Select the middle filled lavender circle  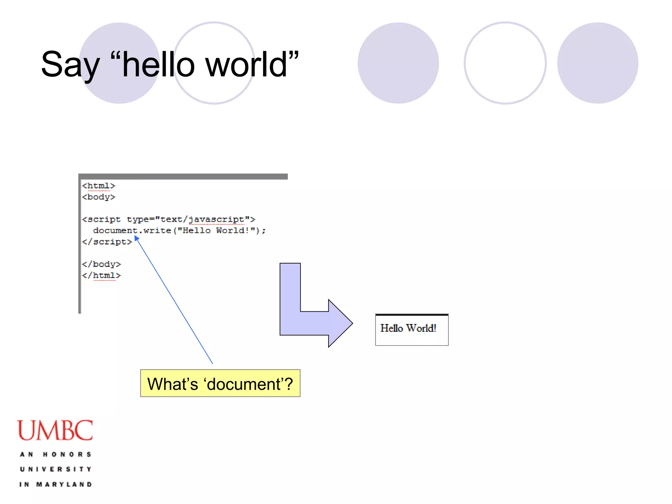(x=398, y=63)
